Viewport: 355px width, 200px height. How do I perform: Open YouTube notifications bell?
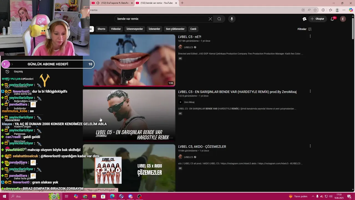click(332, 19)
